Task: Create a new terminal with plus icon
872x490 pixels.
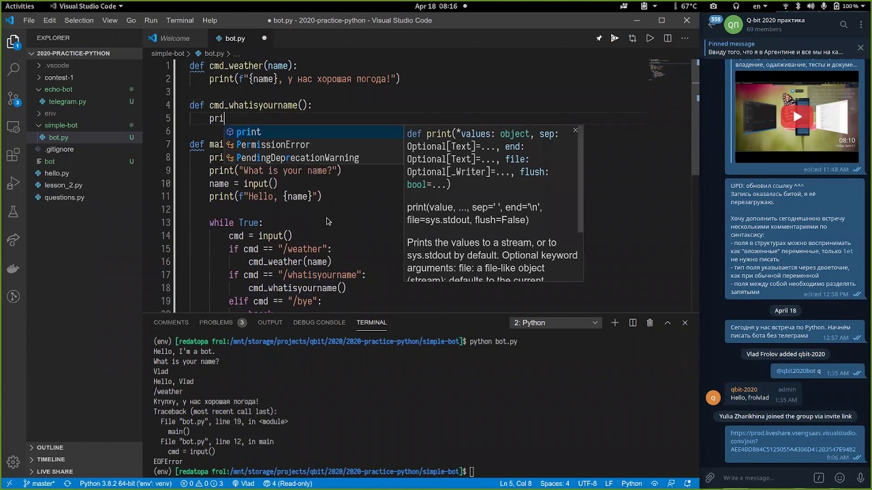Action: [614, 323]
